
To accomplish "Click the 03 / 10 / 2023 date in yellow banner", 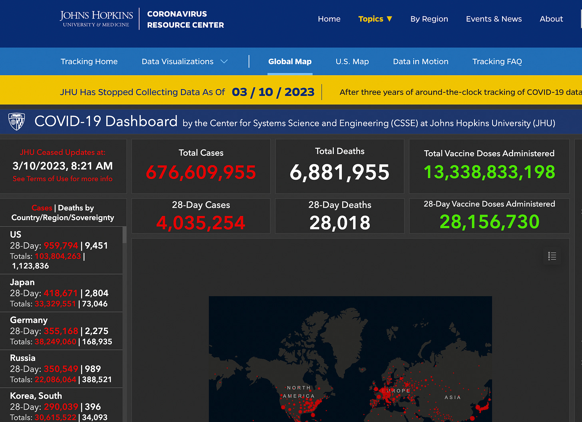I will pos(273,92).
